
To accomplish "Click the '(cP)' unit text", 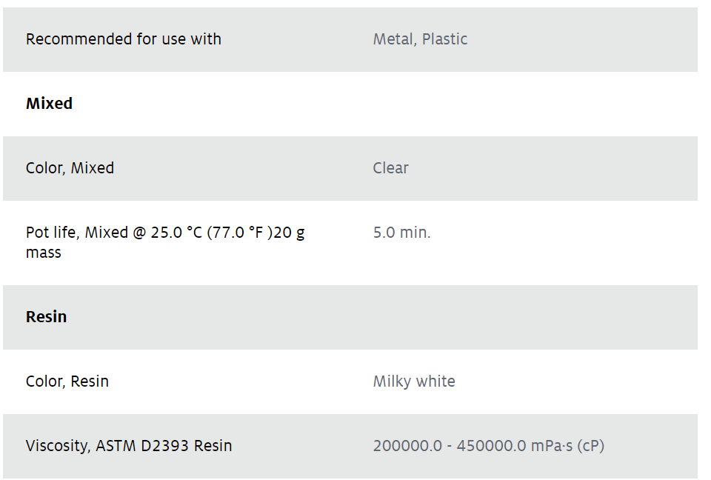I will click(591, 446).
